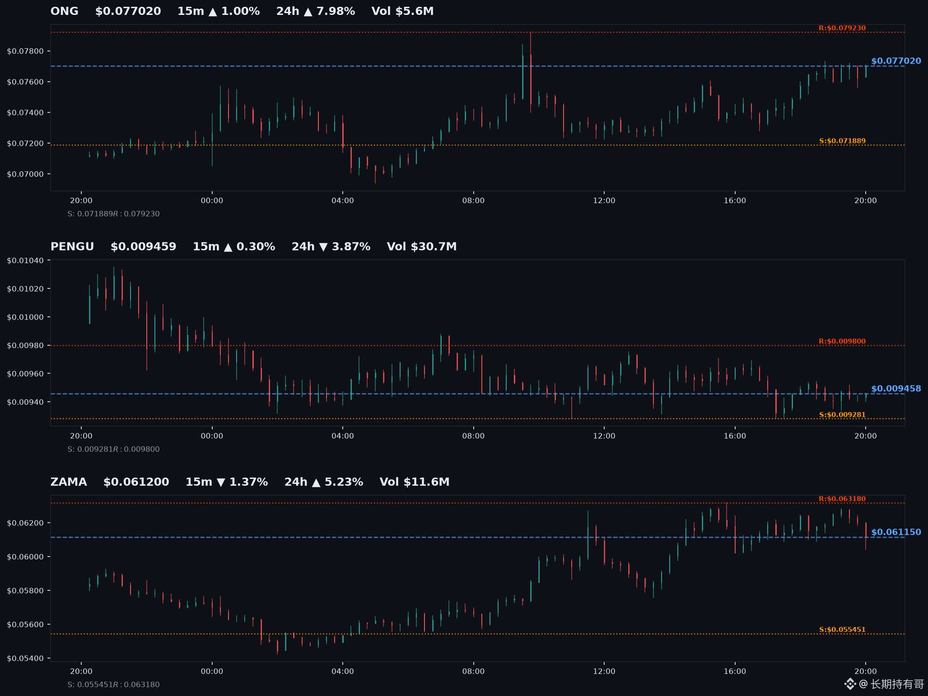Click footer text S: 0.009281R : 0.009800
This screenshot has height=696, width=928.
[x=113, y=450]
